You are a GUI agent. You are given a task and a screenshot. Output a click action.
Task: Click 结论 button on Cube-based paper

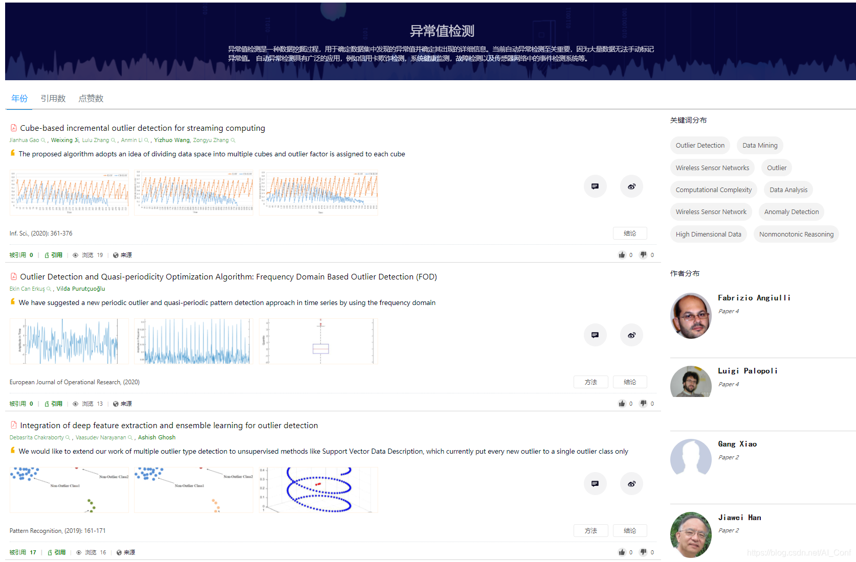[630, 233]
